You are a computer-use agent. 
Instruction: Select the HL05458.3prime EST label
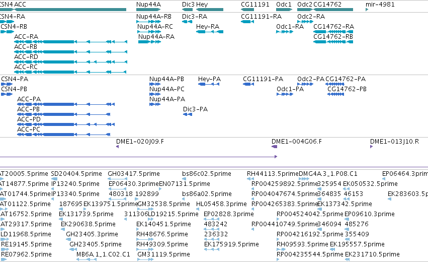pos(221,204)
